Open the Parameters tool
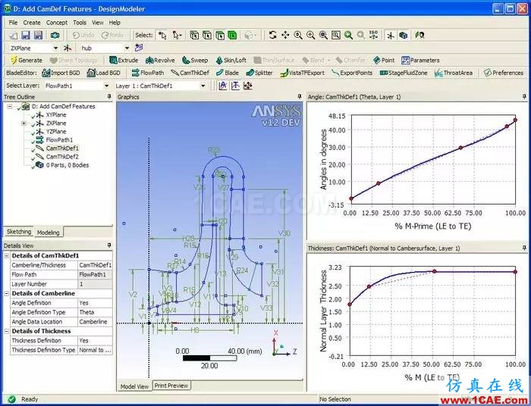 420,61
